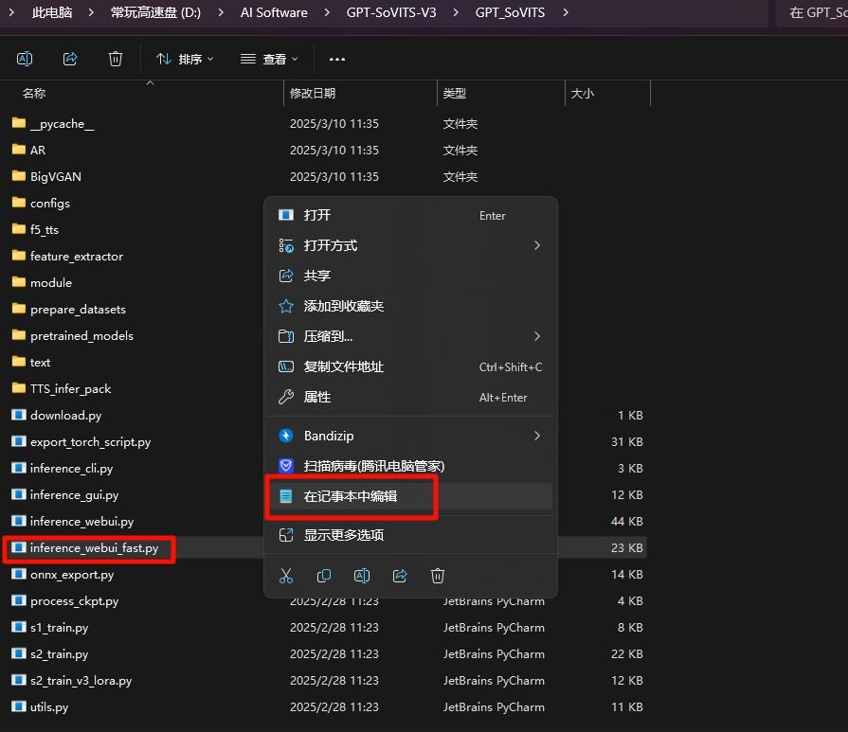Click the delete icon in the top toolbar

(x=116, y=59)
